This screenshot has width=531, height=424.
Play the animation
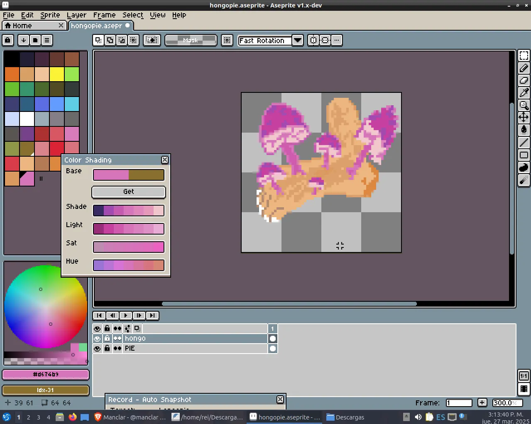pyautogui.click(x=126, y=315)
